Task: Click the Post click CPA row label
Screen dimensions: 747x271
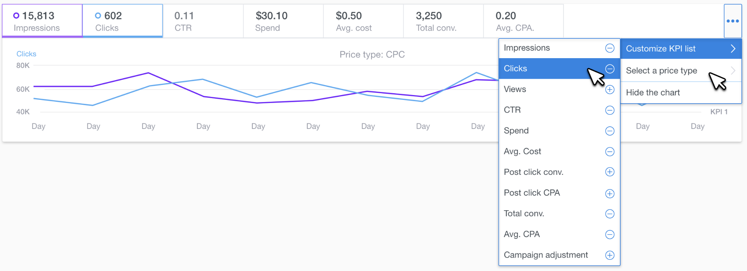Action: pos(532,193)
